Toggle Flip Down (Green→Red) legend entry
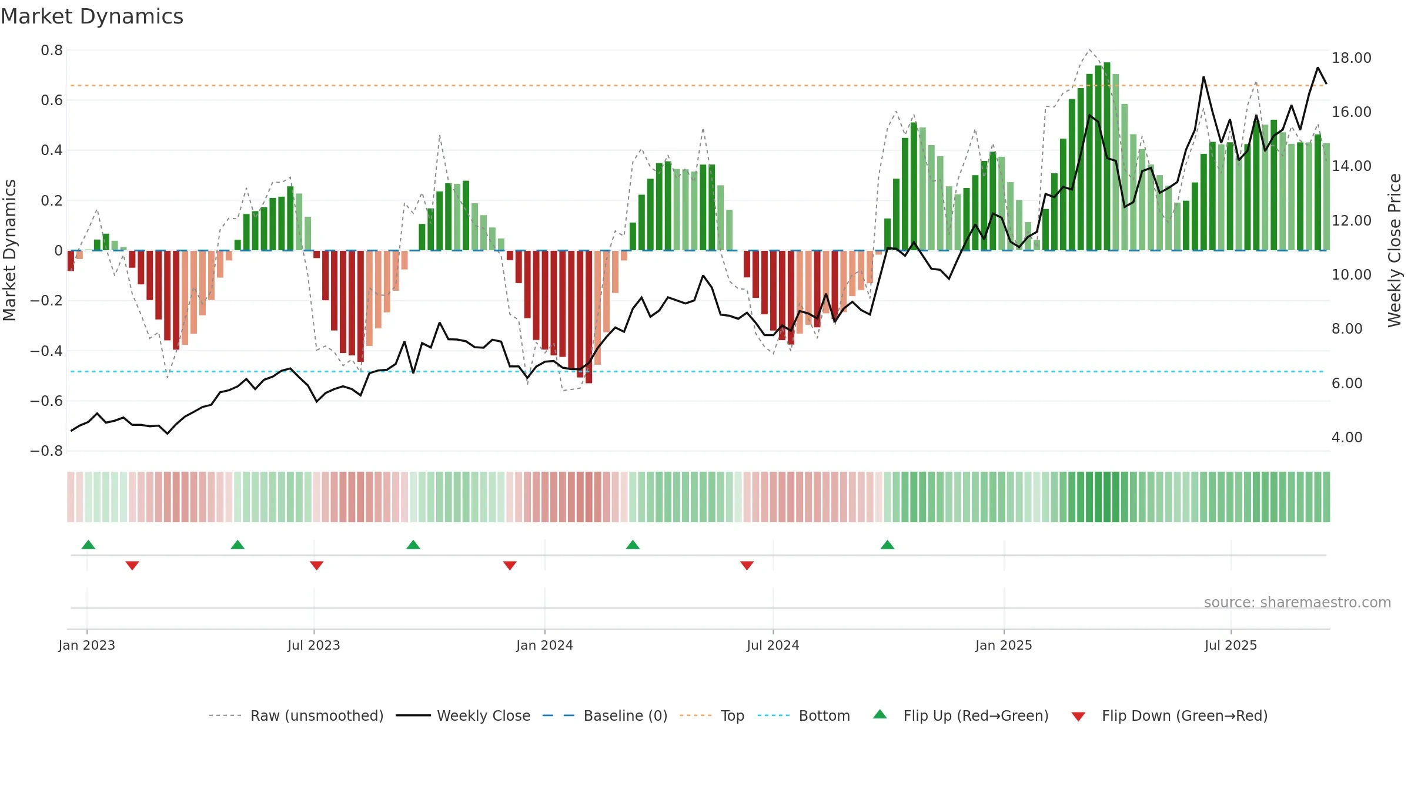This screenshot has width=1411, height=793. 1169,715
